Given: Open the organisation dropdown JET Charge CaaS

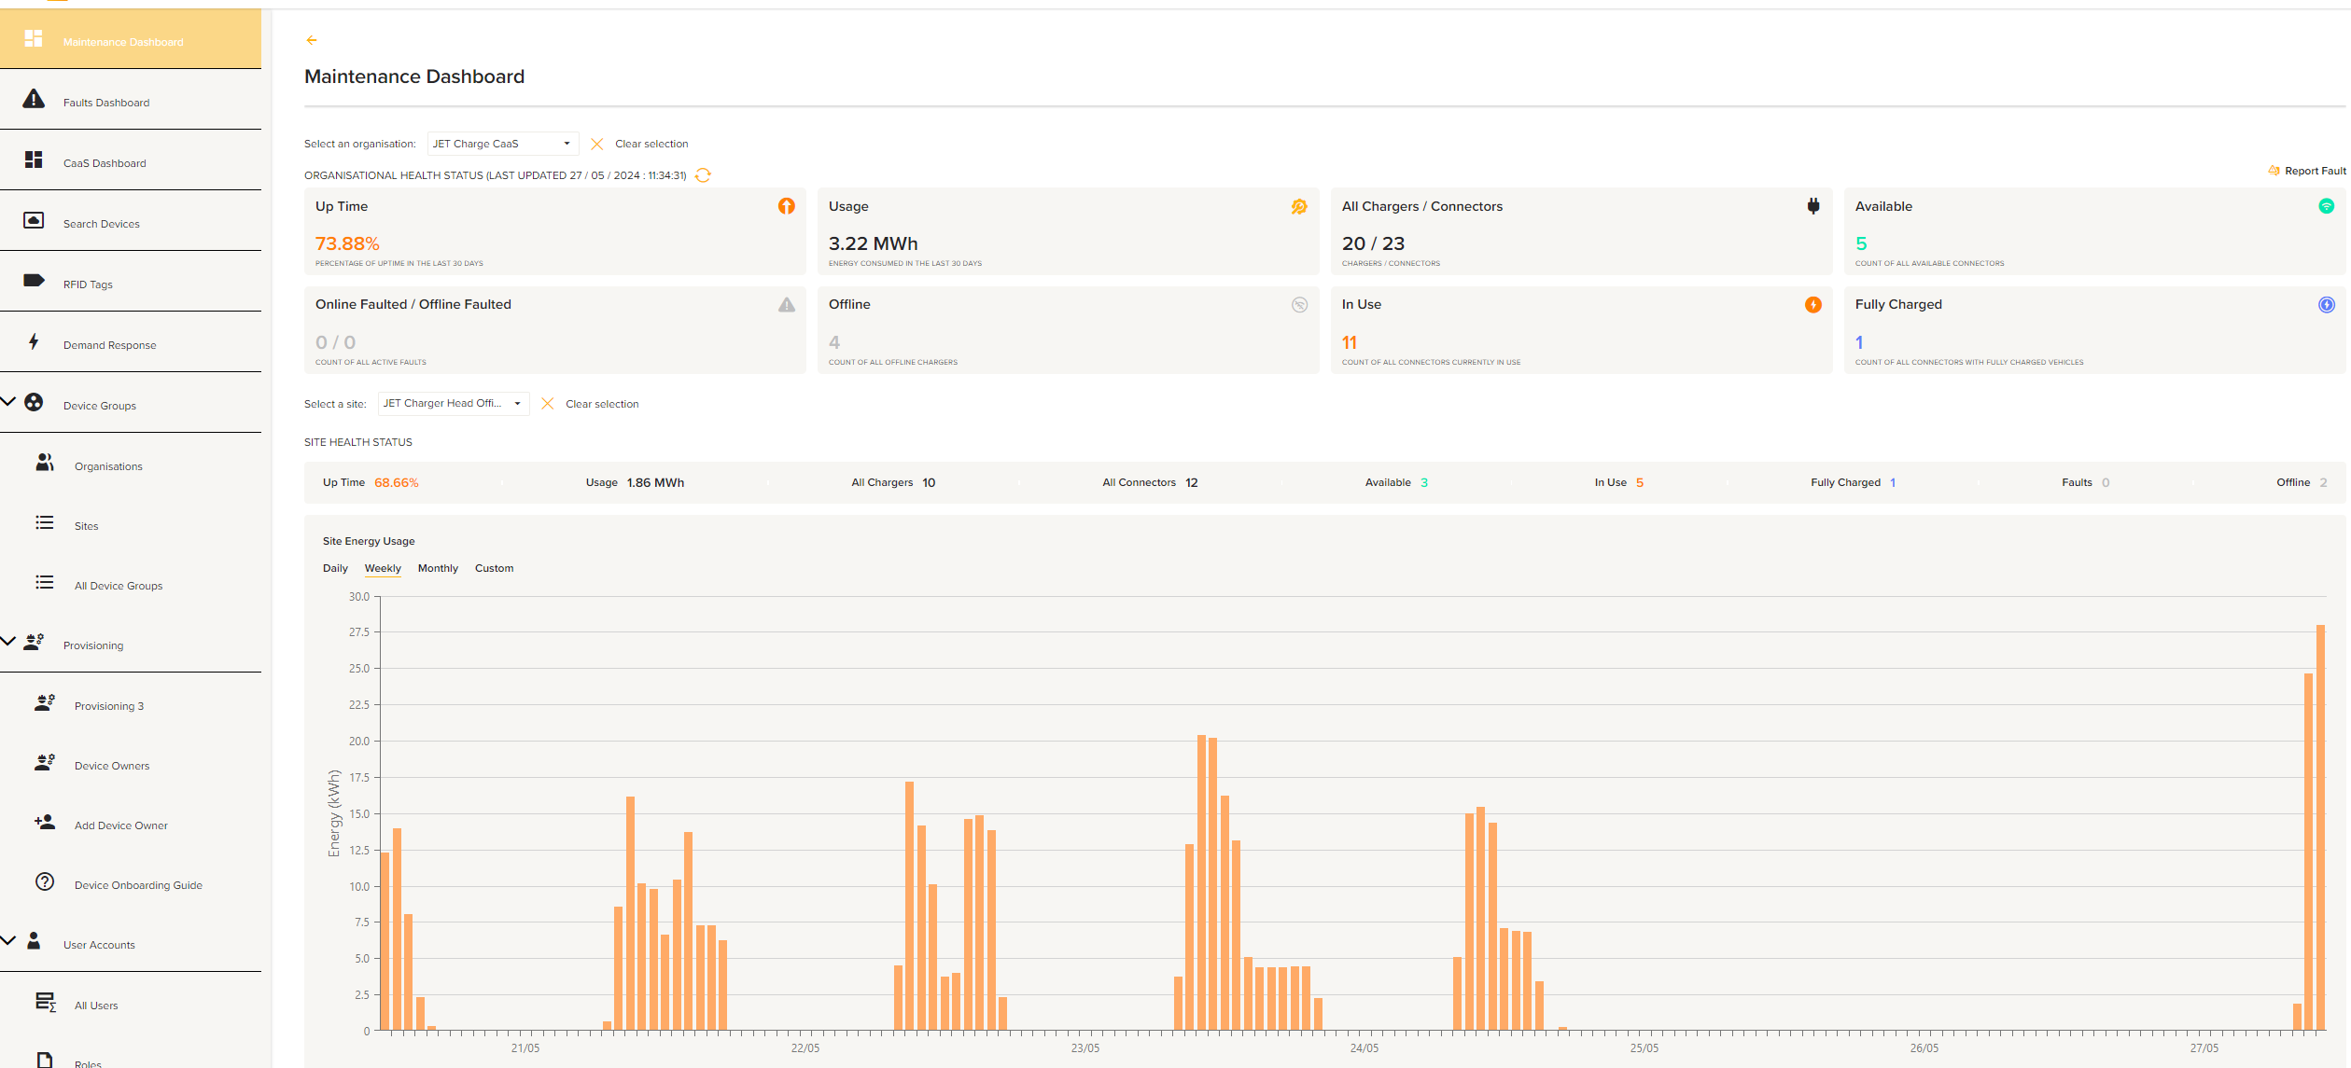Looking at the screenshot, I should tap(502, 144).
